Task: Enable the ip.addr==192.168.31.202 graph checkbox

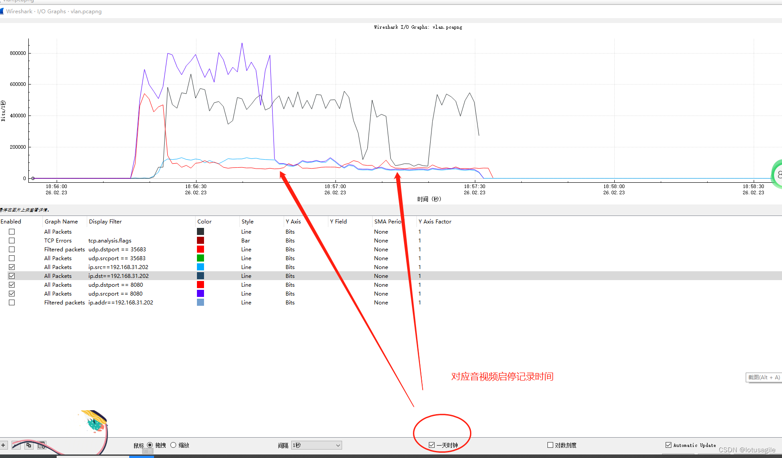Action: pos(12,302)
